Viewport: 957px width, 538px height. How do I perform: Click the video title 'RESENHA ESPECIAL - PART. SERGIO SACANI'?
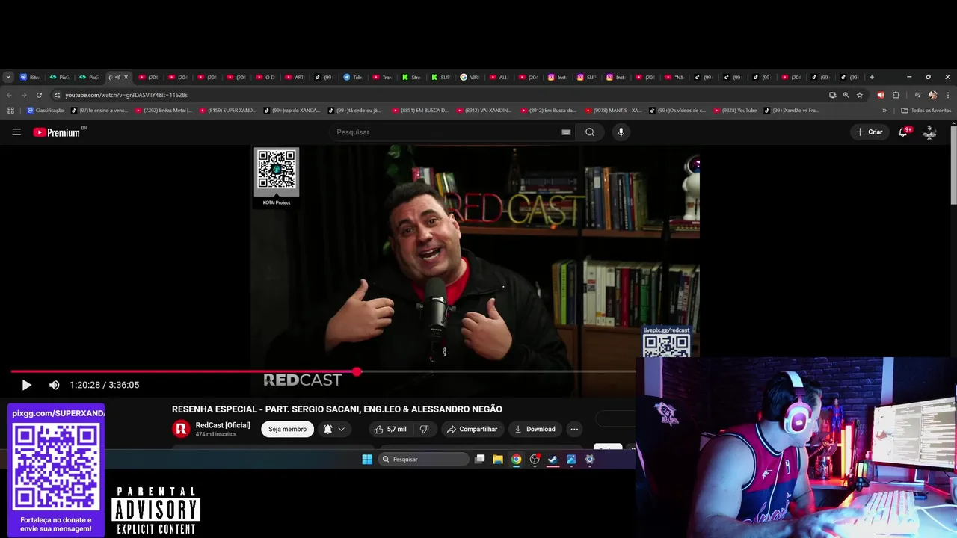point(337,409)
